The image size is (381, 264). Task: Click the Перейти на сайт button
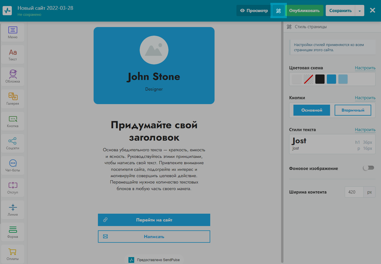pos(154,220)
